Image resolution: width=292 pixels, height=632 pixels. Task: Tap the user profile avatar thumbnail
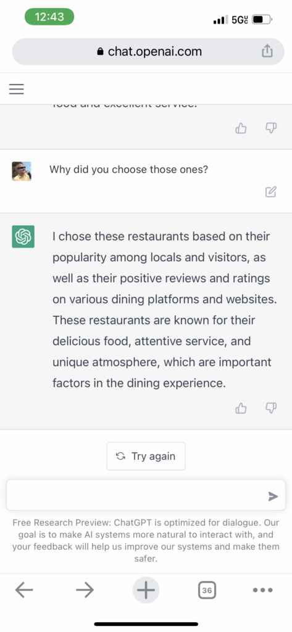tap(22, 172)
